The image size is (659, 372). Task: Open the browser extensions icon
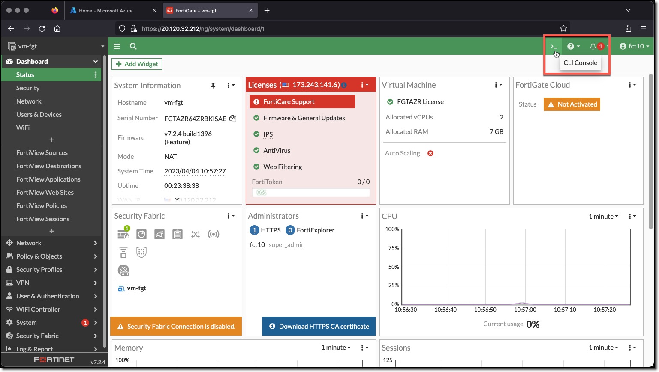click(x=628, y=28)
